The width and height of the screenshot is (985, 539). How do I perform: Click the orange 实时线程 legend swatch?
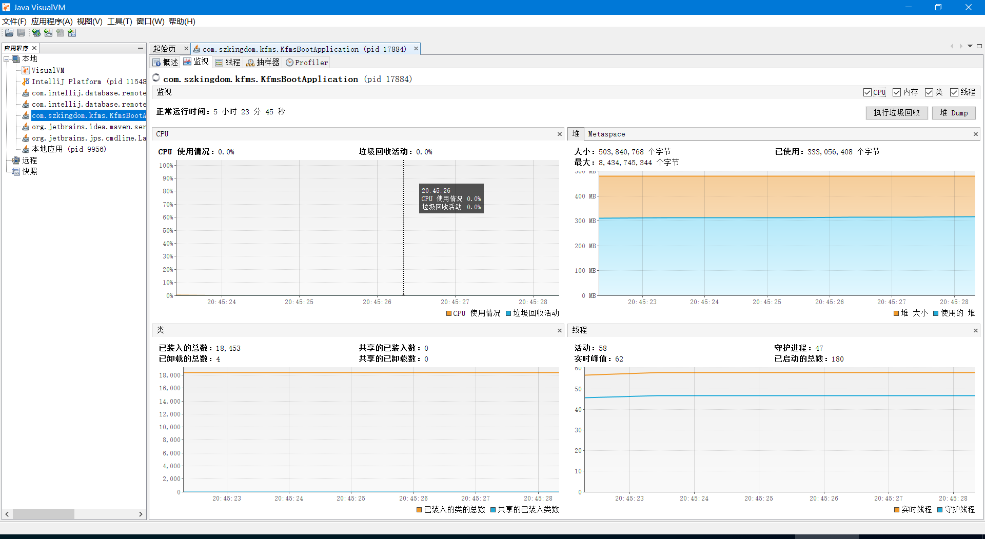[897, 510]
